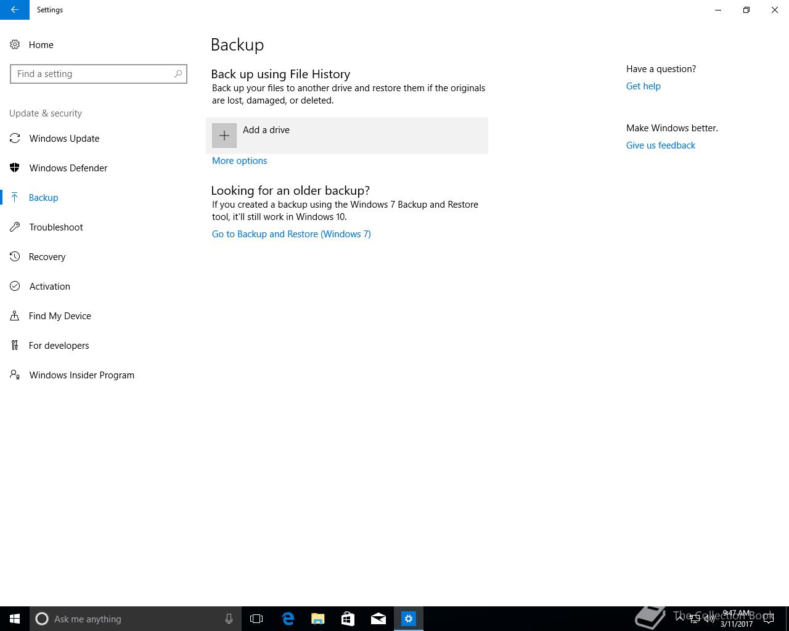Restore down the Settings window
The image size is (789, 631).
pyautogui.click(x=746, y=10)
